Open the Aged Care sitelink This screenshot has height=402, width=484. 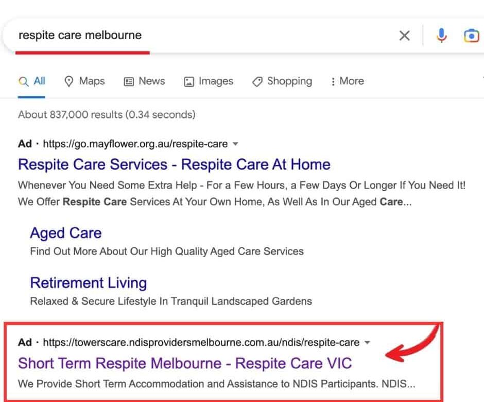click(x=66, y=233)
